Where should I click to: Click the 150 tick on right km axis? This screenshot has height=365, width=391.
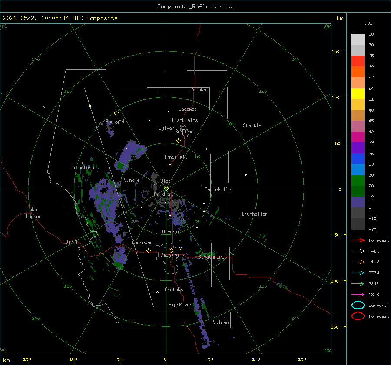[335, 51]
